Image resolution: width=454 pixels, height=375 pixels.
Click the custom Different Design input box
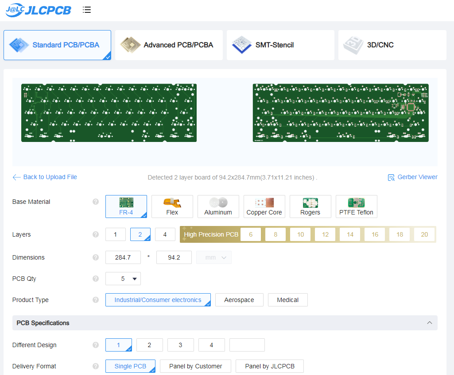coord(247,345)
